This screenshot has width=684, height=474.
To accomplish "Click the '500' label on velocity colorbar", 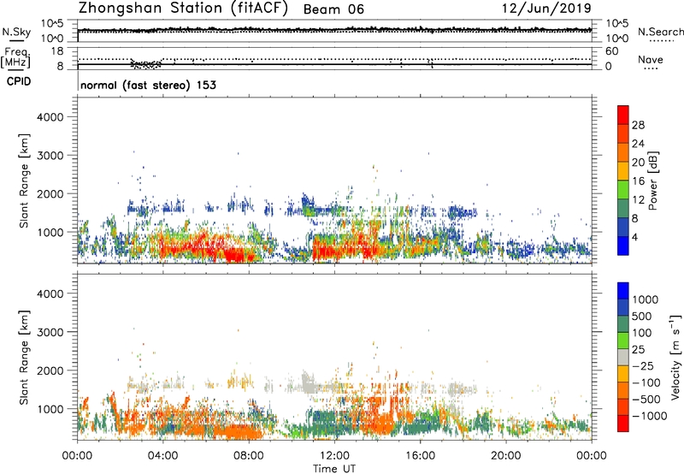I will click(x=642, y=316).
